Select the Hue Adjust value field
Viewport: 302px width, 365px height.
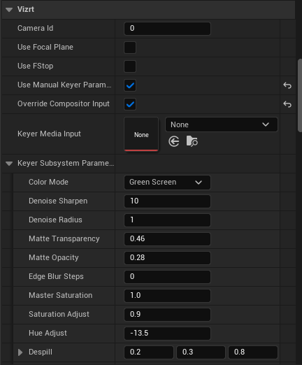pyautogui.click(x=167, y=334)
